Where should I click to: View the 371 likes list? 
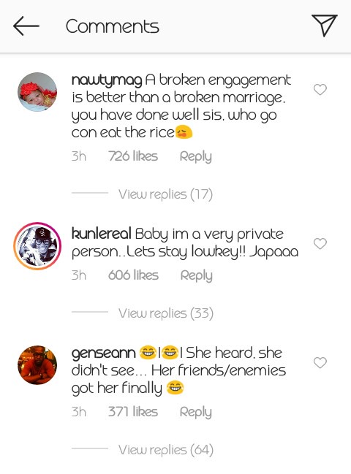[133, 412]
